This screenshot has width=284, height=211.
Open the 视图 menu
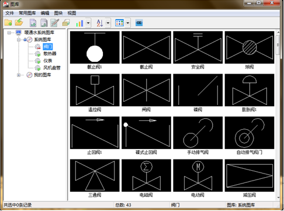72,13
